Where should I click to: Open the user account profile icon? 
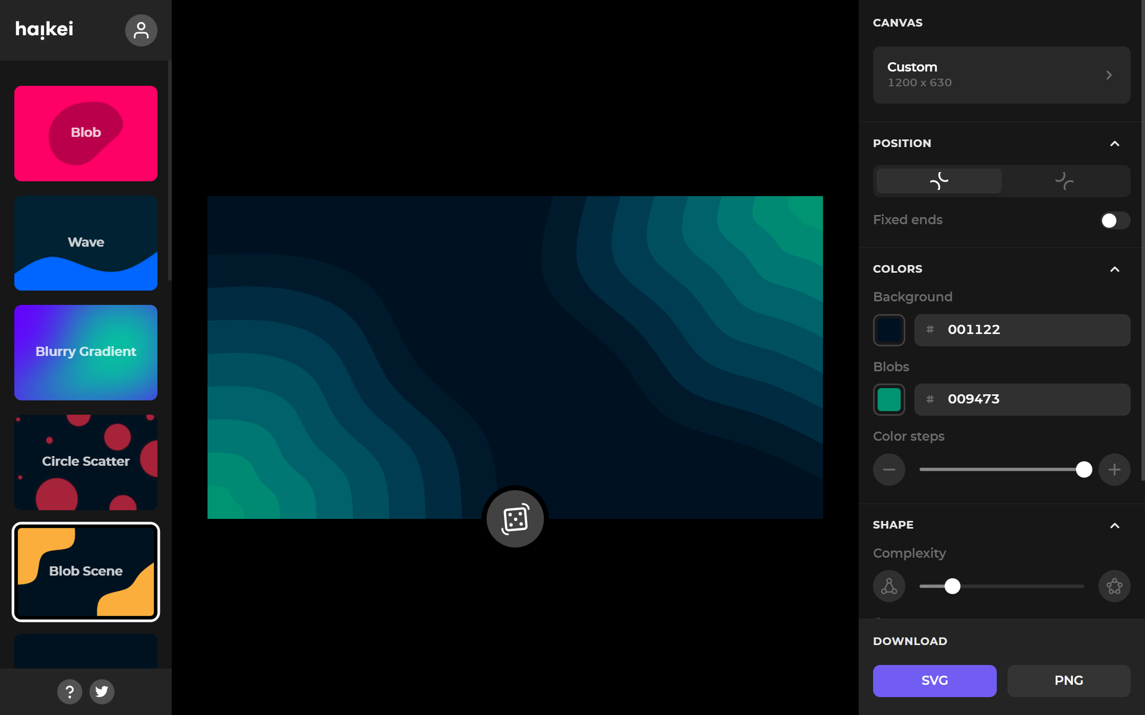[x=141, y=30]
